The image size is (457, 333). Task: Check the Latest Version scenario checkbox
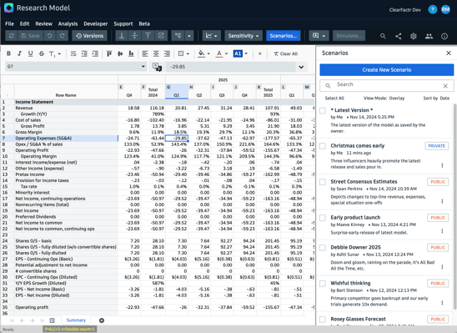[323, 110]
